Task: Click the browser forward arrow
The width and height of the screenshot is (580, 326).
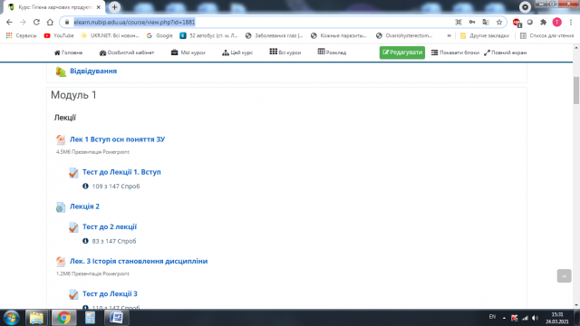Action: click(x=23, y=22)
